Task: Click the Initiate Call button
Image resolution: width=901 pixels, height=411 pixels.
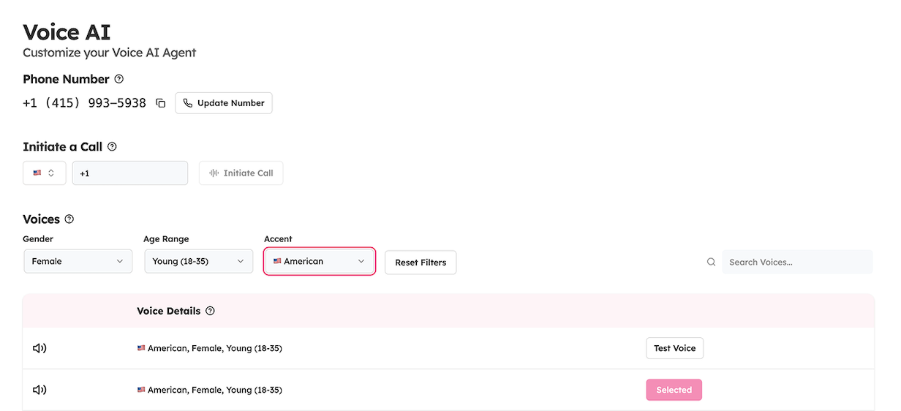Action: (241, 173)
